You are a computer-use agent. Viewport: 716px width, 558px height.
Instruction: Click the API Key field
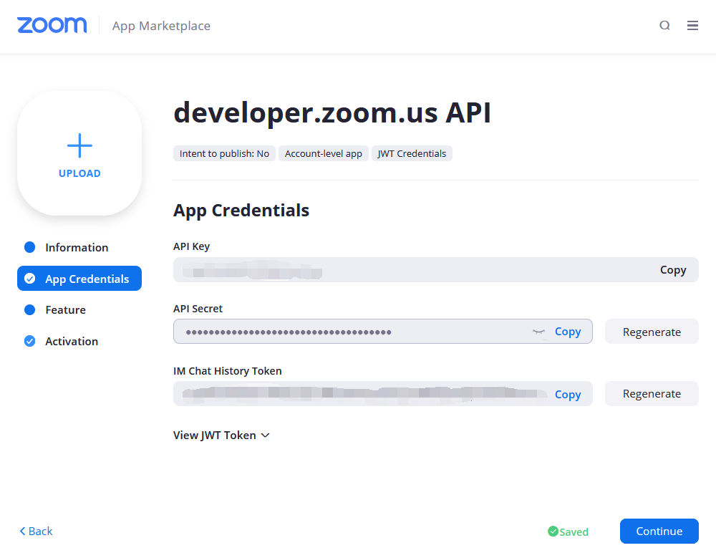pyautogui.click(x=435, y=269)
